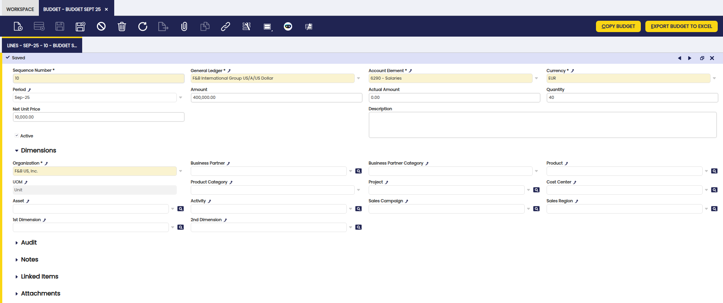Open the Period dropdown showing Sep-25
The height and width of the screenshot is (303, 723).
pyautogui.click(x=181, y=98)
